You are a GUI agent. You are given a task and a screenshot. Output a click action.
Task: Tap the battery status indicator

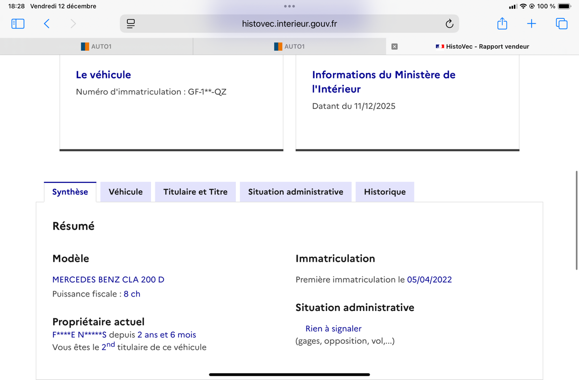564,6
